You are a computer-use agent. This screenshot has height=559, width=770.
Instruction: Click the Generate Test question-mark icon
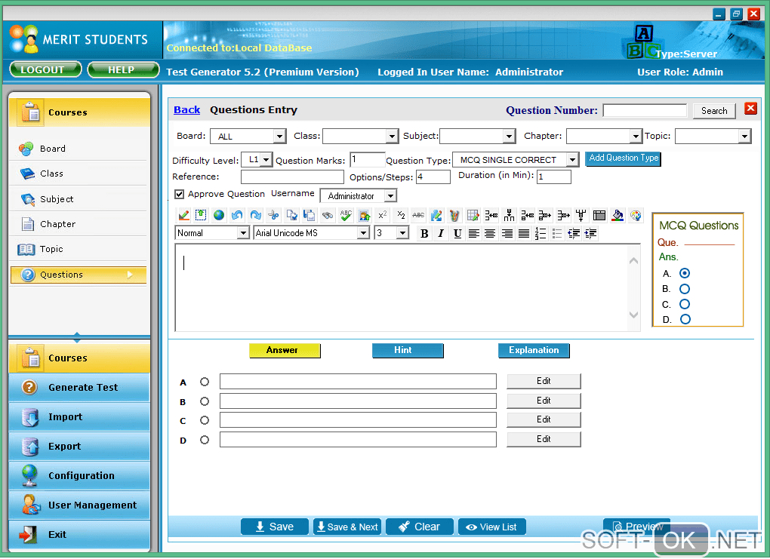29,388
